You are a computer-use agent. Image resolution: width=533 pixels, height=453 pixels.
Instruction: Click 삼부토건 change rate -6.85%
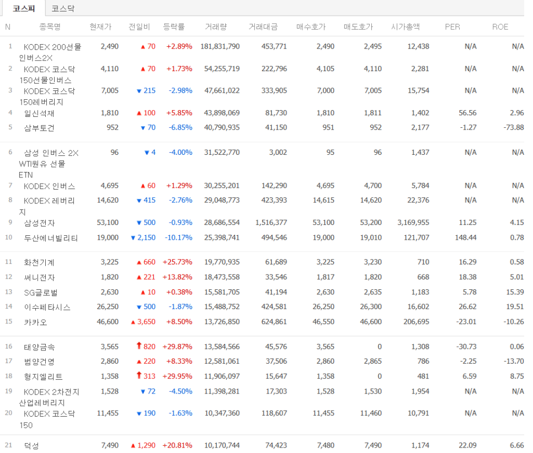coord(180,127)
